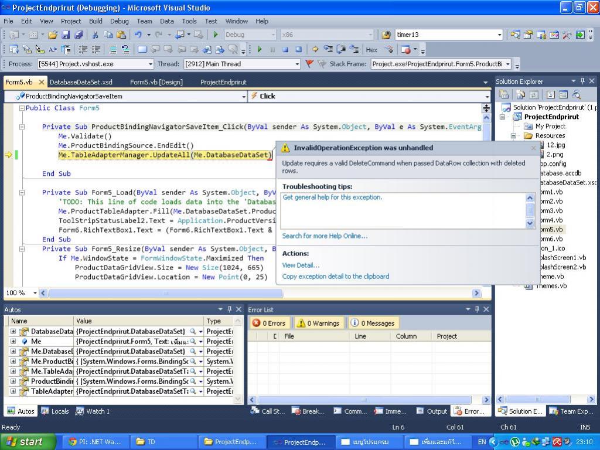Screen dimensions: 600x450
Task: Pin the Autos panel with the pushpin icon
Action: coord(230,309)
